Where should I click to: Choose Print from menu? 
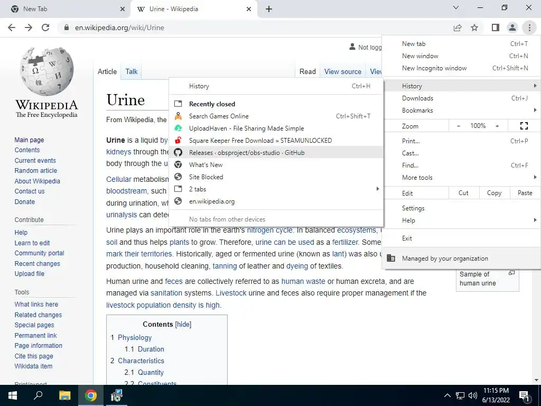pos(462,141)
